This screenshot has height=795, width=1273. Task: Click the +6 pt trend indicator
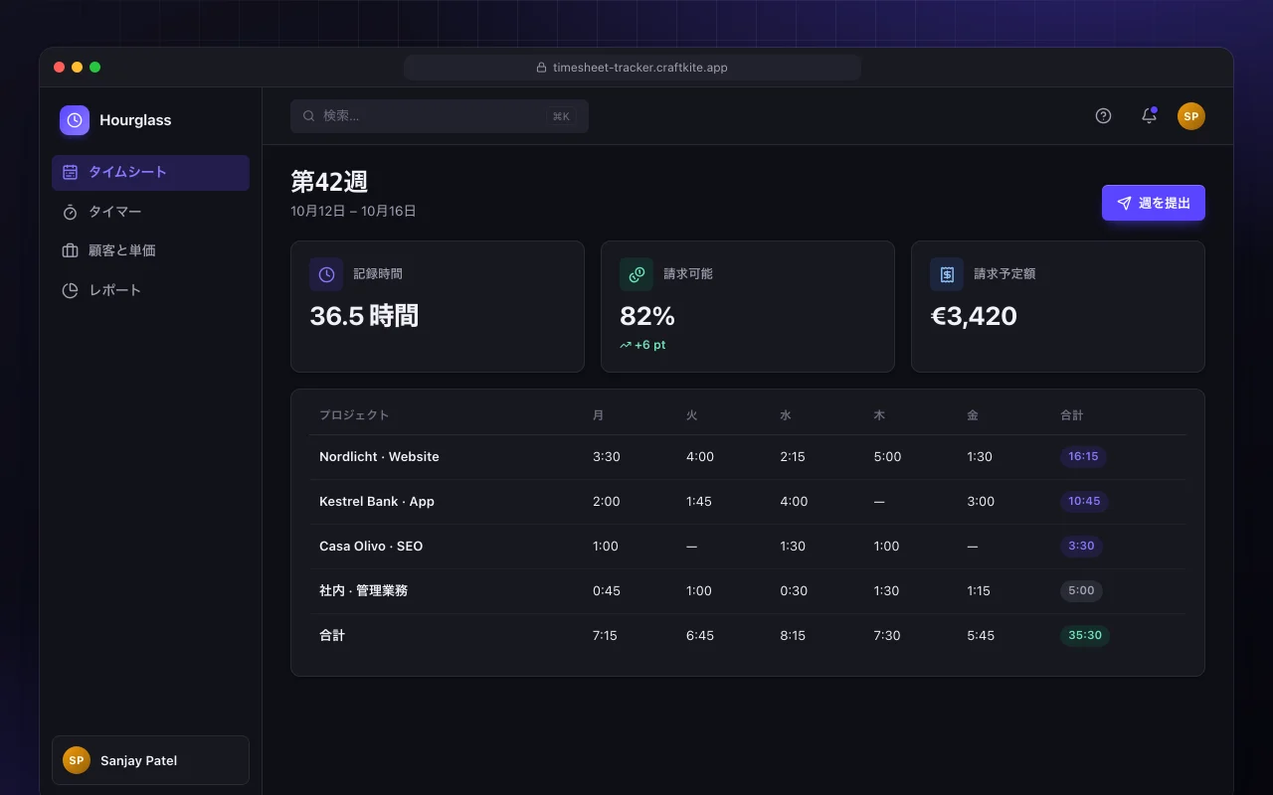(642, 345)
